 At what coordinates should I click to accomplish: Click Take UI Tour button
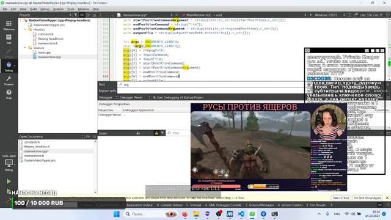[341, 198]
